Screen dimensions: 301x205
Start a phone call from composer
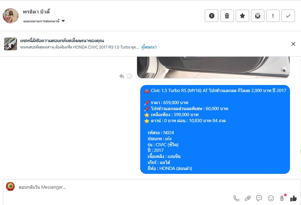[236, 198]
